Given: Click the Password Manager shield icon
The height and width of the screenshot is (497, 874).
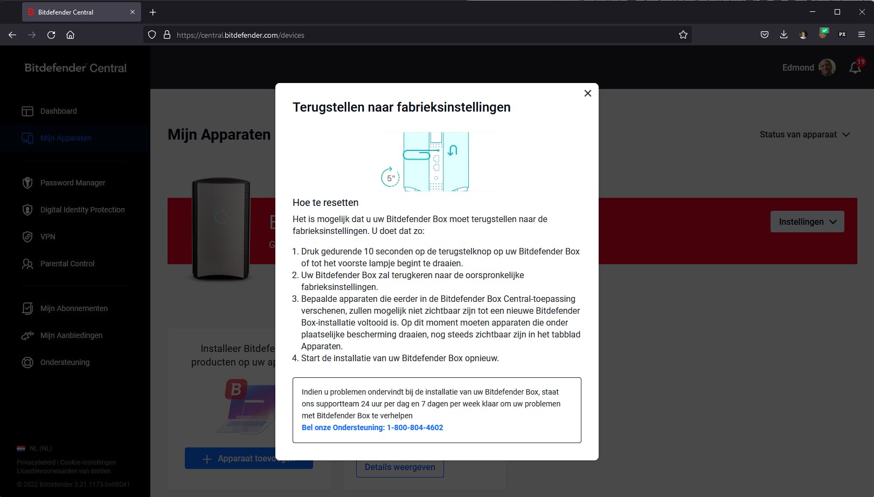Looking at the screenshot, I should (x=27, y=183).
